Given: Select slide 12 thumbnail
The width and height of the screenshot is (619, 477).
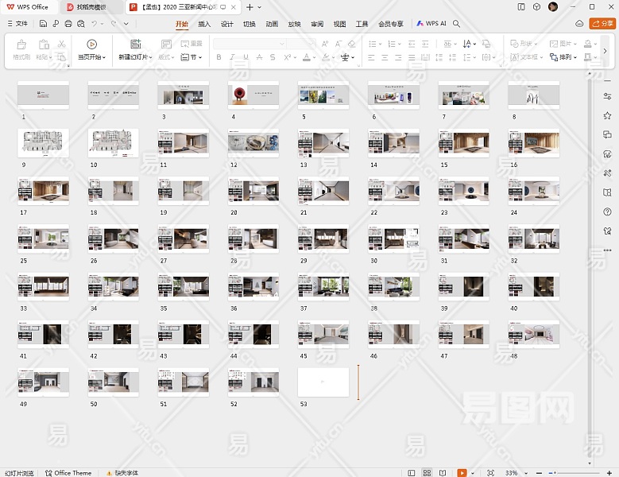Looking at the screenshot, I should pyautogui.click(x=253, y=143).
